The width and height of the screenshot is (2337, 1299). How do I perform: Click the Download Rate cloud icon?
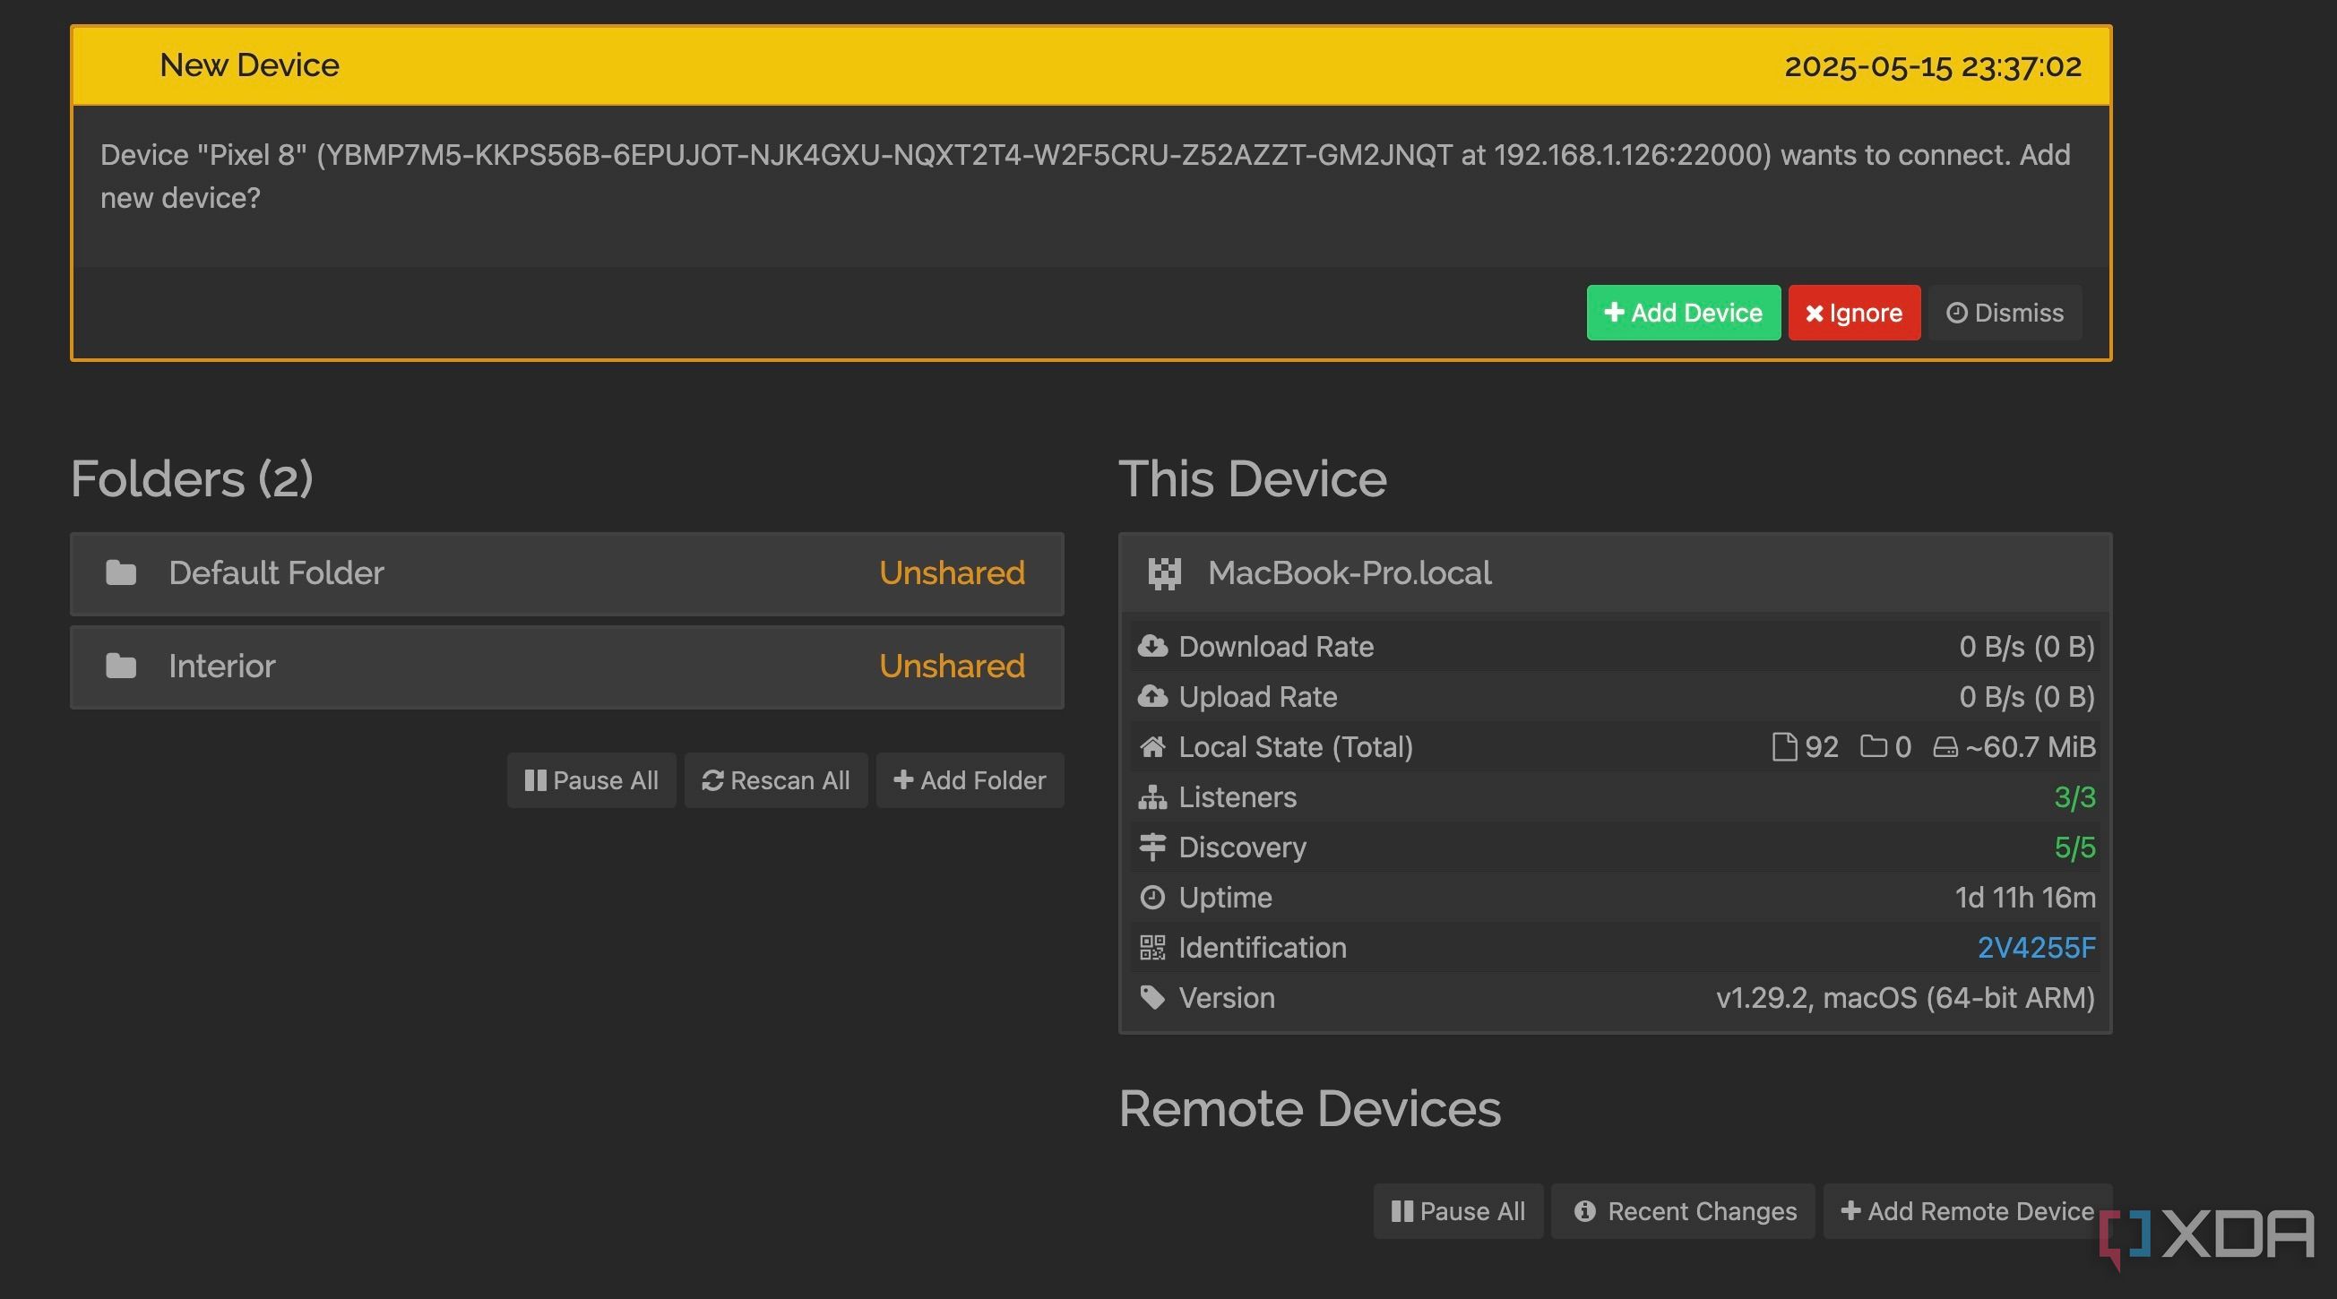tap(1152, 646)
